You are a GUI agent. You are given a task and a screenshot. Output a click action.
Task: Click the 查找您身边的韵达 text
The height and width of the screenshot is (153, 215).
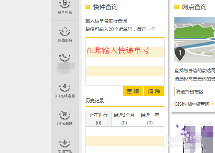(193, 71)
